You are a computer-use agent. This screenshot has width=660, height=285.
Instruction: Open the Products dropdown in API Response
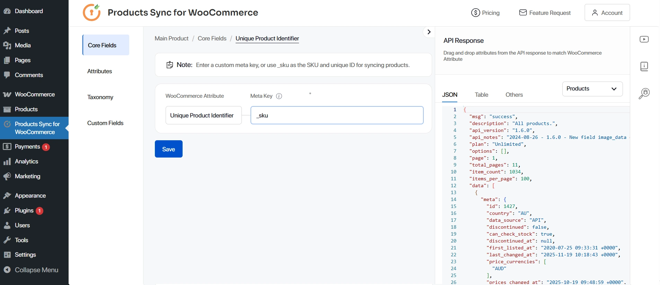[x=592, y=89]
